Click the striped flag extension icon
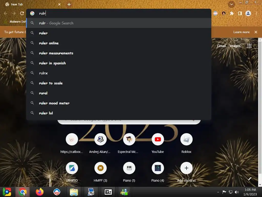 click(x=215, y=13)
